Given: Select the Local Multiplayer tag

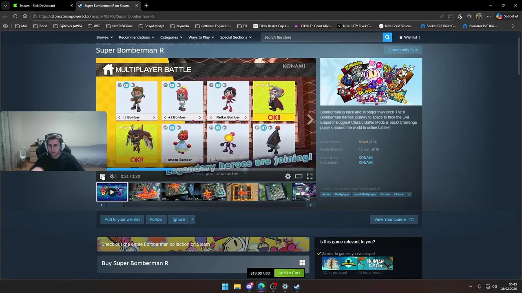Looking at the screenshot, I should 365,194.
